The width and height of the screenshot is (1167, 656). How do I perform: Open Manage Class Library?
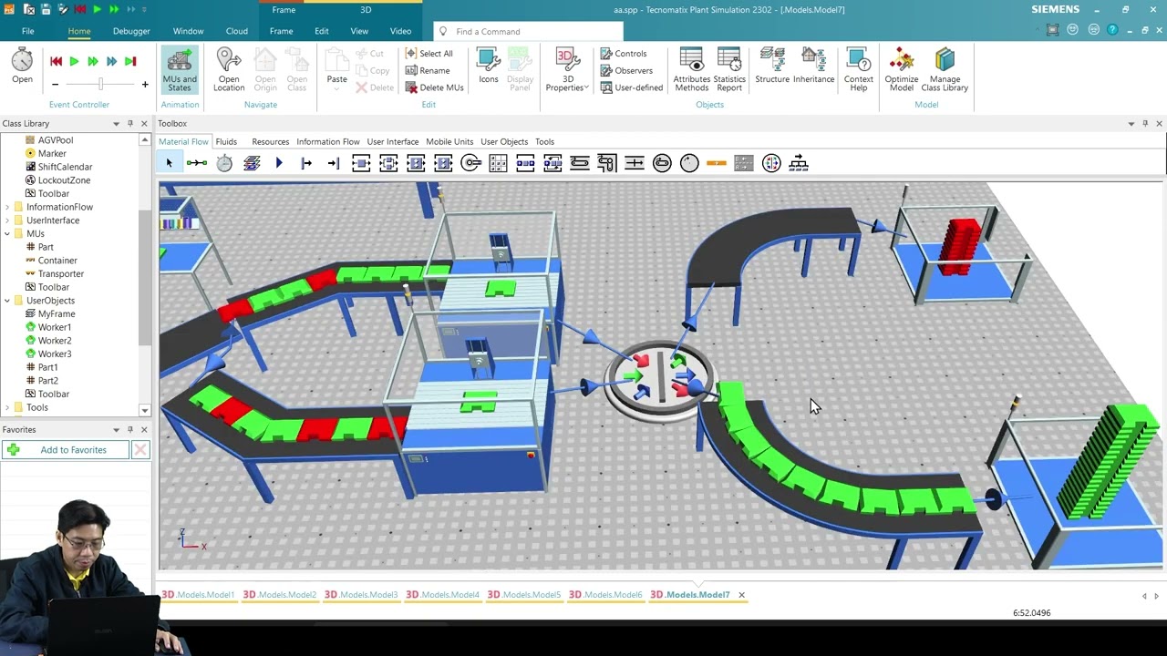(x=945, y=69)
